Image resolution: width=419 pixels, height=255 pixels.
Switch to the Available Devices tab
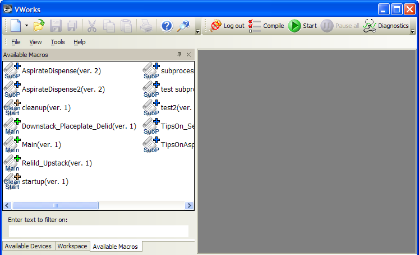(x=28, y=246)
